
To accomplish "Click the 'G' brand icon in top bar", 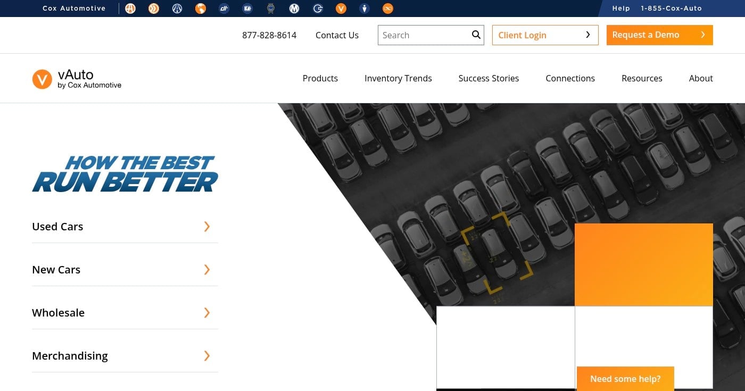I will pos(318,9).
